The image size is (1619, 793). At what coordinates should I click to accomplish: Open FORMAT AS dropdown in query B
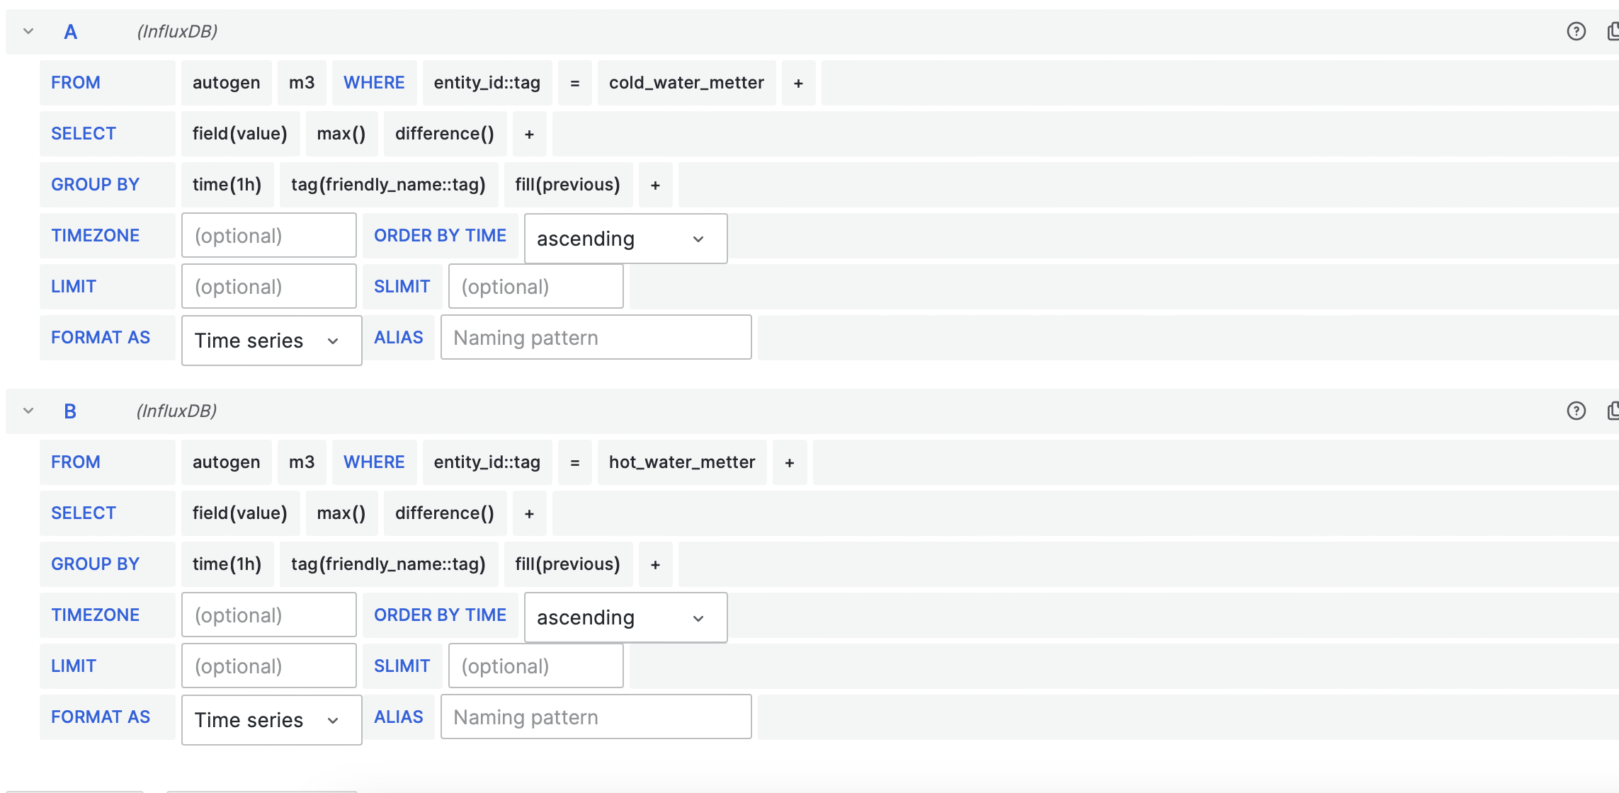coord(271,720)
